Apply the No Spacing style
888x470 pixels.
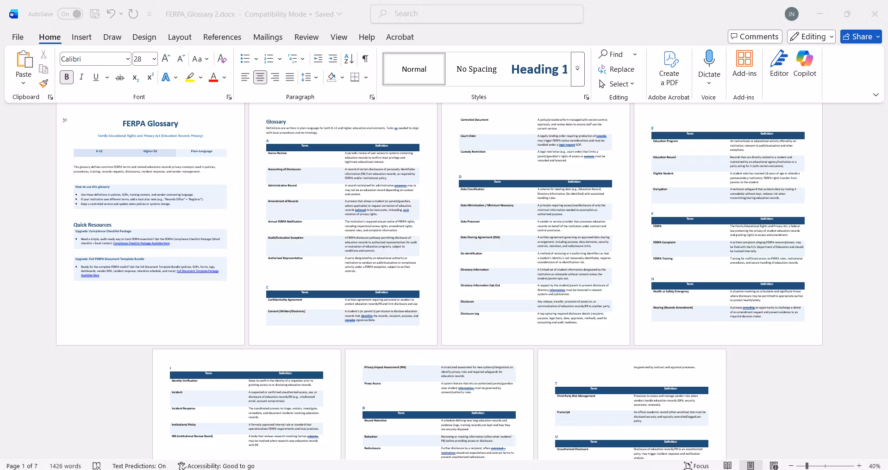[476, 69]
